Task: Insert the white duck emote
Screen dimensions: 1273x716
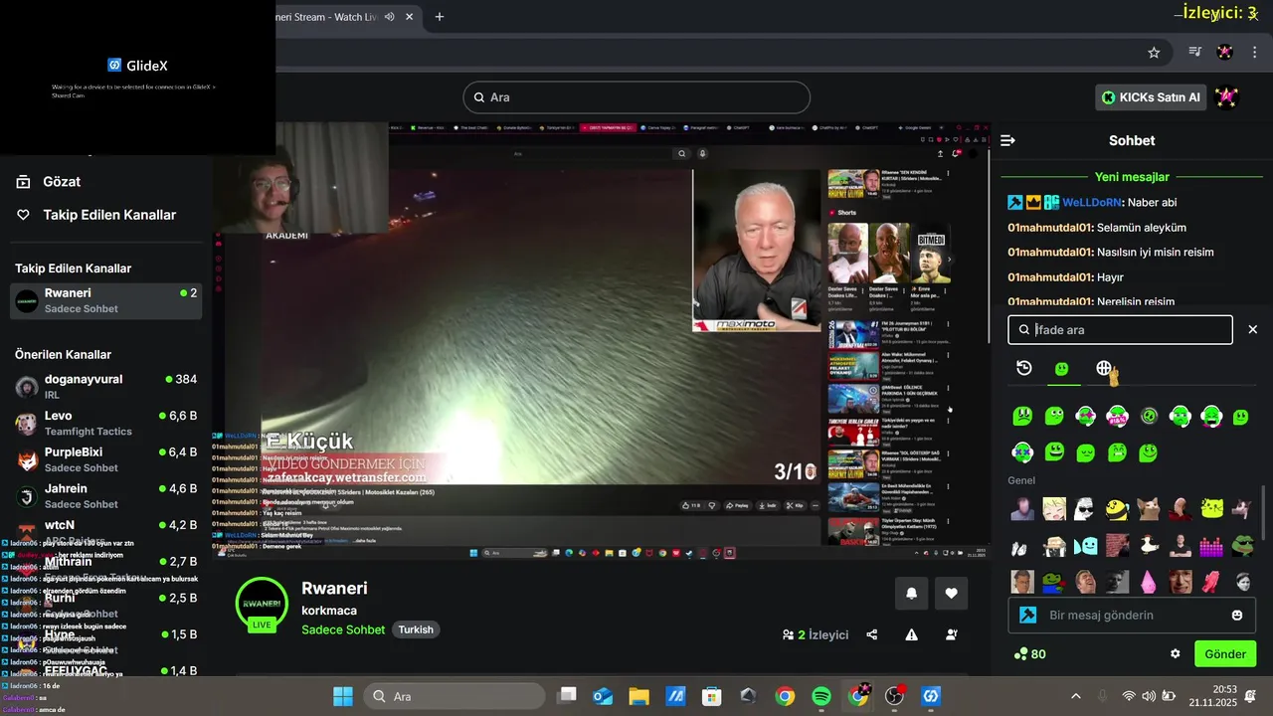Action: 1149,545
